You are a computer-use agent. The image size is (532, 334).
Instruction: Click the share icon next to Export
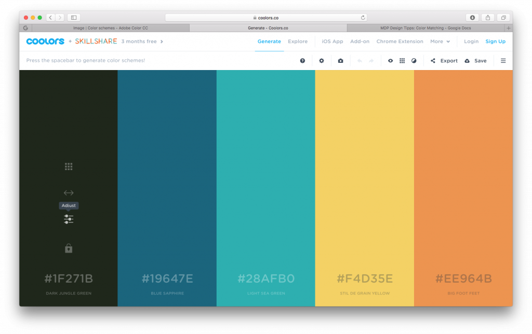pyautogui.click(x=433, y=61)
